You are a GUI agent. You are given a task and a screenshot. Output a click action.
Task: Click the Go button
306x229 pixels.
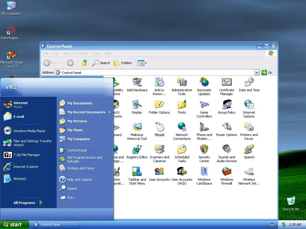point(267,72)
